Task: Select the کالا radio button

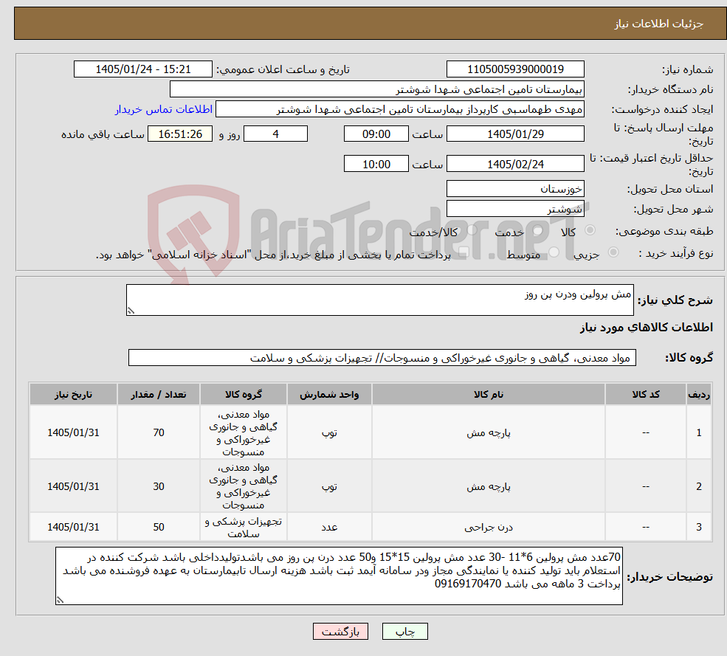Action: click(x=590, y=230)
